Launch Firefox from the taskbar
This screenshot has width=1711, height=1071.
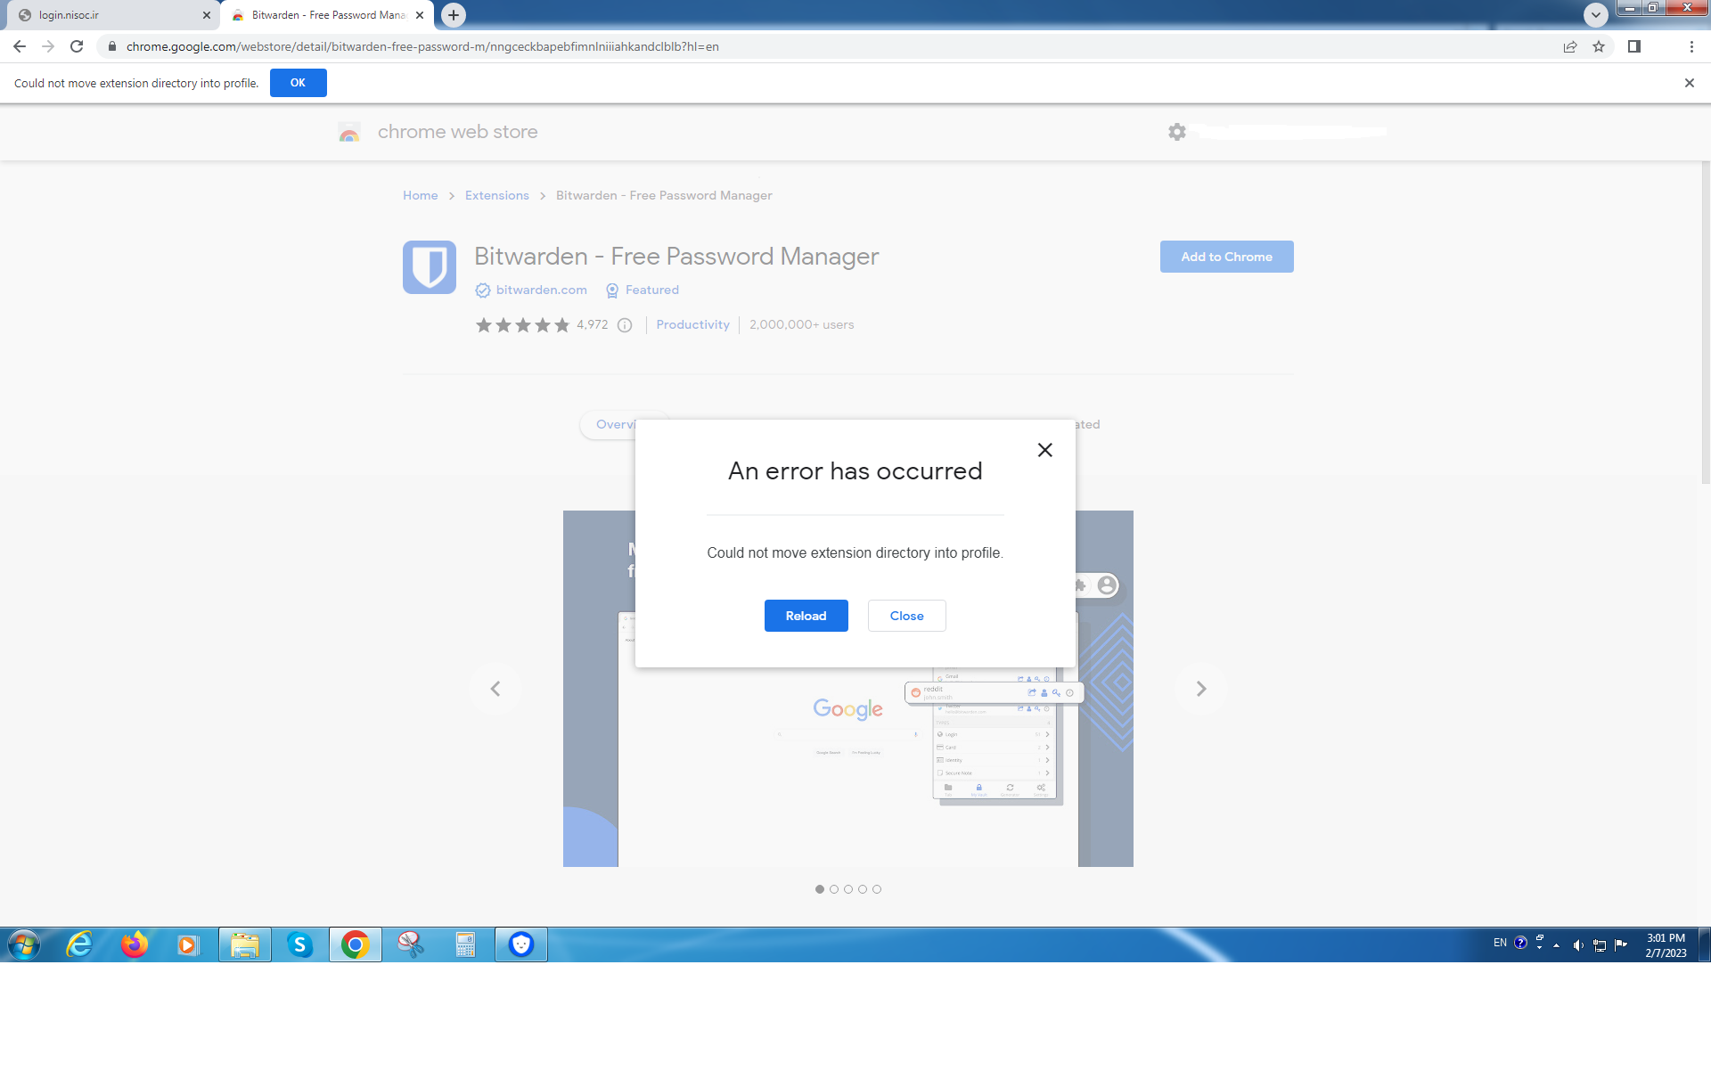(x=135, y=944)
